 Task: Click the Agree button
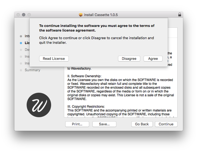[x=153, y=58]
